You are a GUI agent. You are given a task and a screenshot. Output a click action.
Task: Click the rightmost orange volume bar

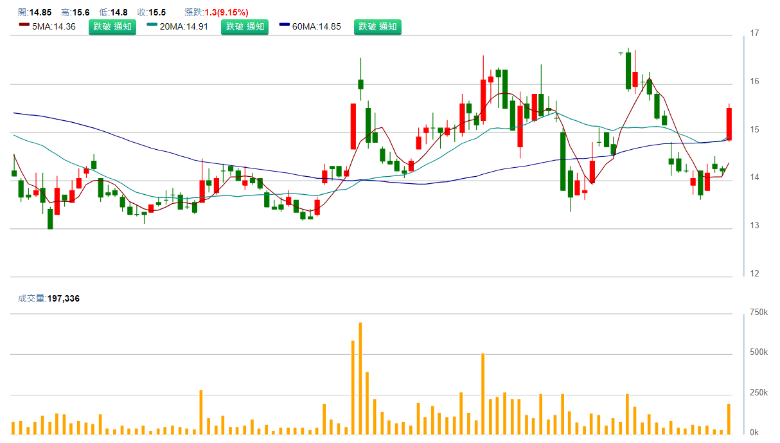coord(729,419)
